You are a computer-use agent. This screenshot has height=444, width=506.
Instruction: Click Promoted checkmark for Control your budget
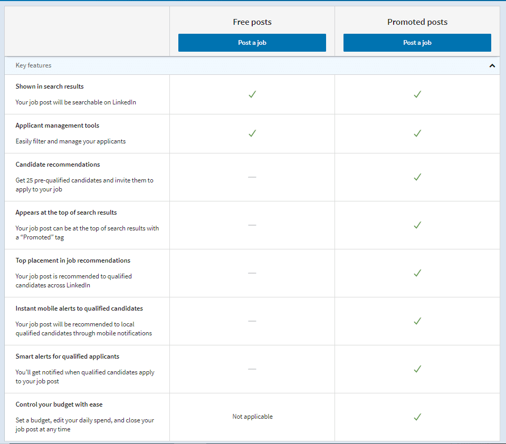417,417
